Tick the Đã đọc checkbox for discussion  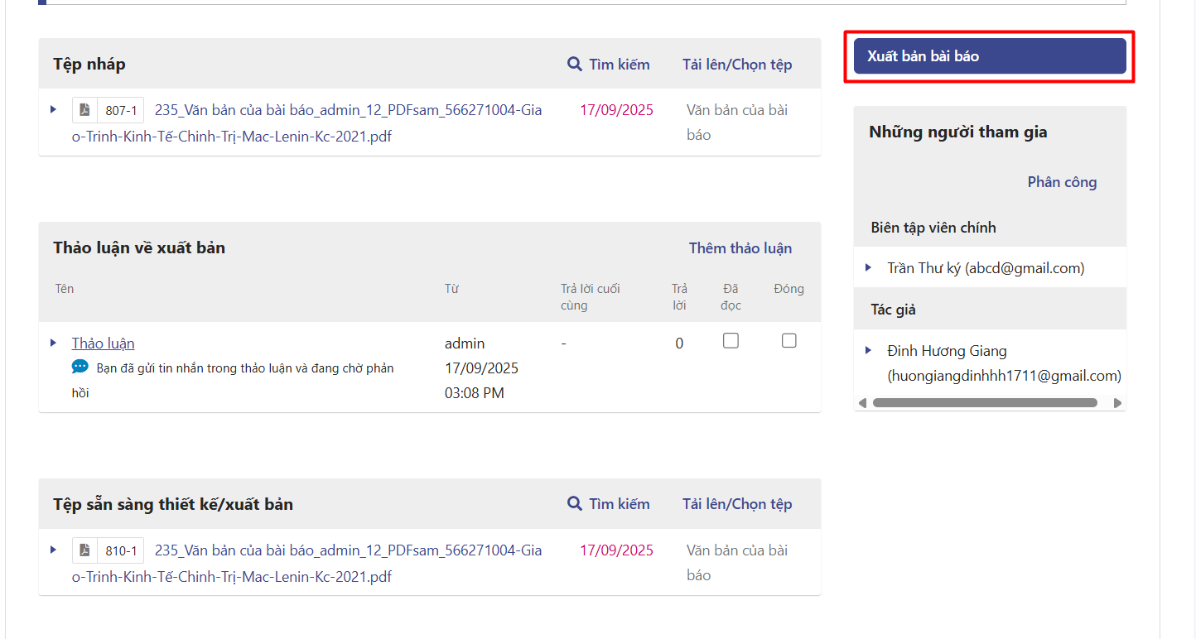(731, 341)
